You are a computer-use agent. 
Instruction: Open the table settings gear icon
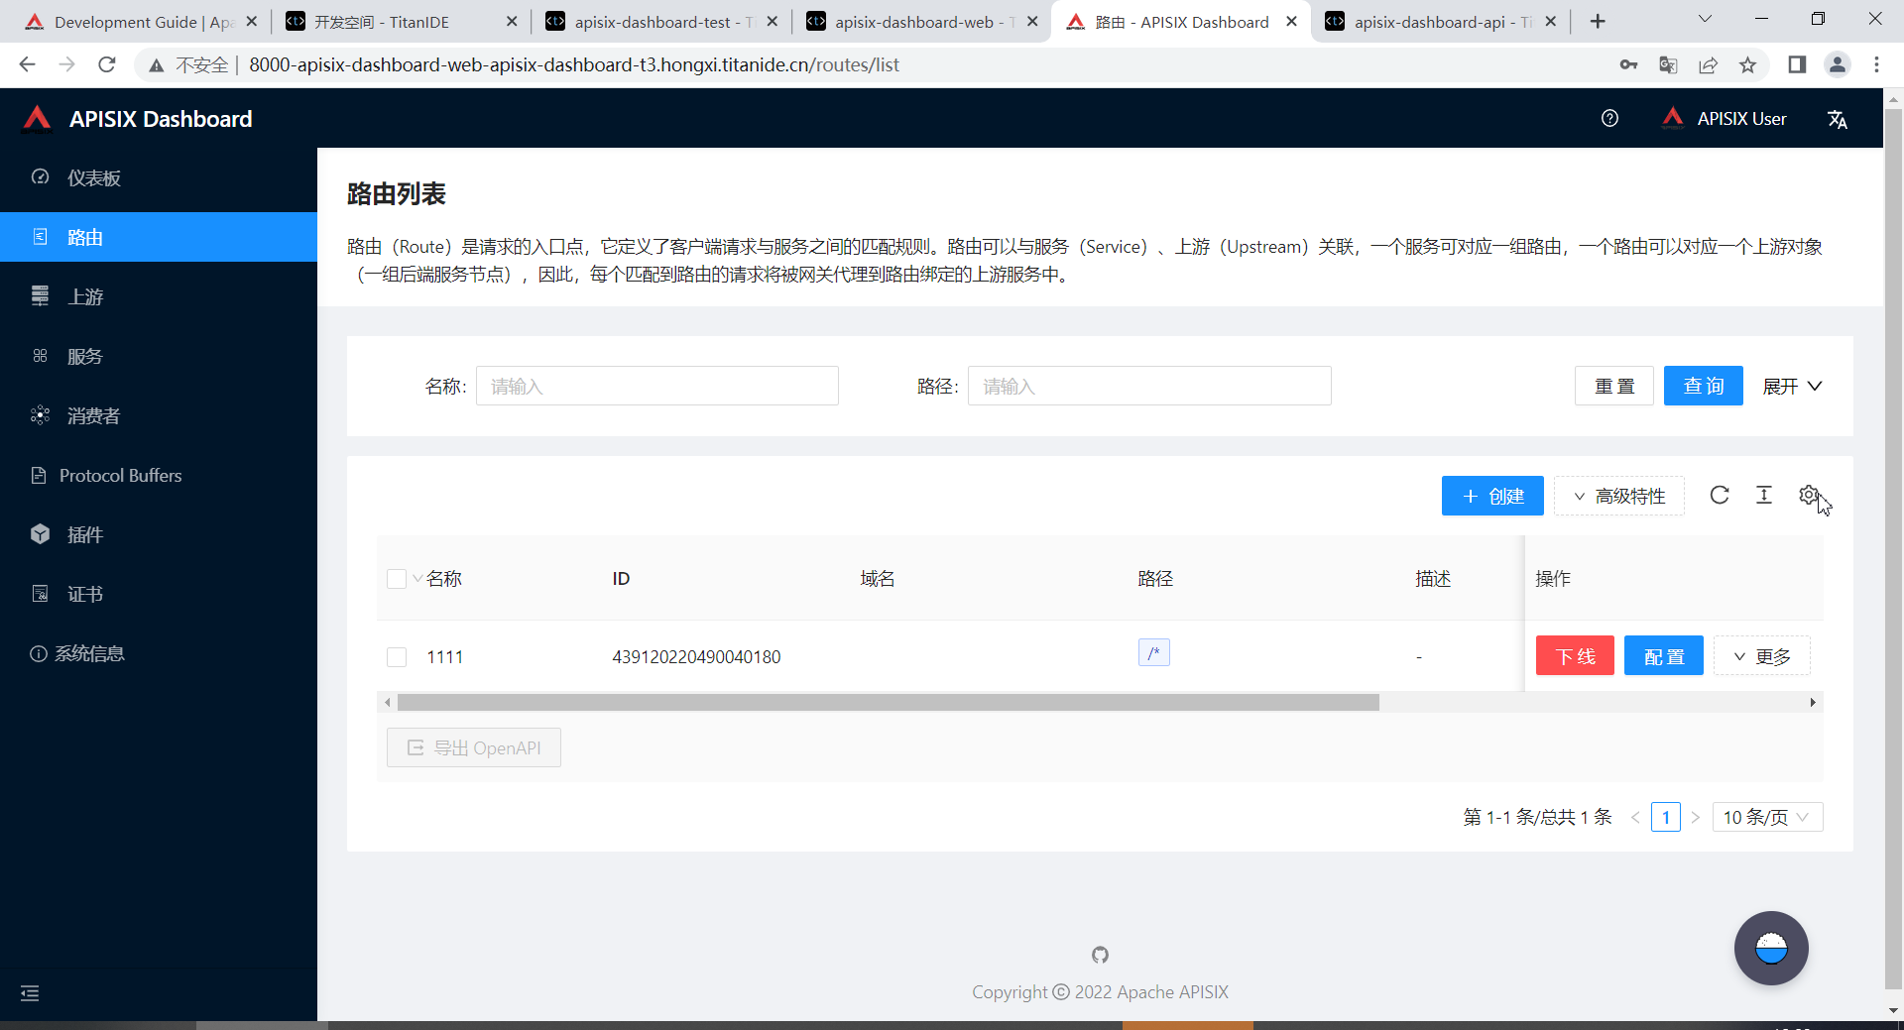[1809, 495]
